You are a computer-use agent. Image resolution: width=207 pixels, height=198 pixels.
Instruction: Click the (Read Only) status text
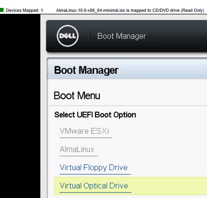(192, 10)
